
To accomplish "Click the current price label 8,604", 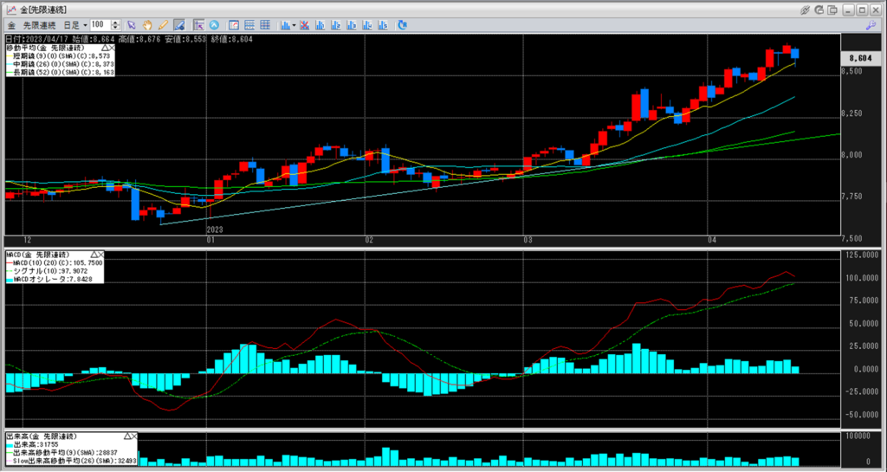I will click(861, 58).
